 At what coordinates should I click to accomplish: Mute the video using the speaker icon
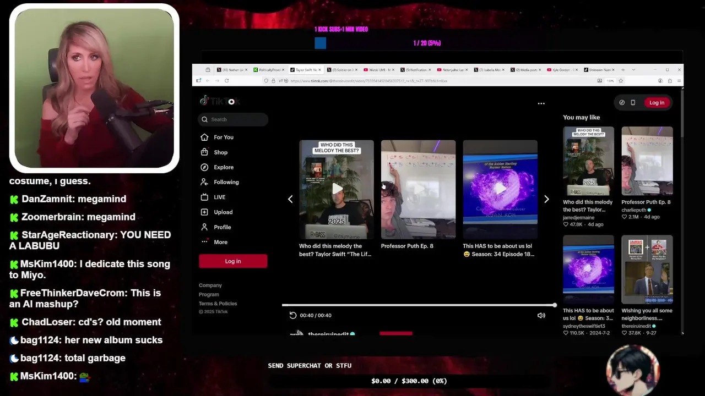tap(541, 315)
